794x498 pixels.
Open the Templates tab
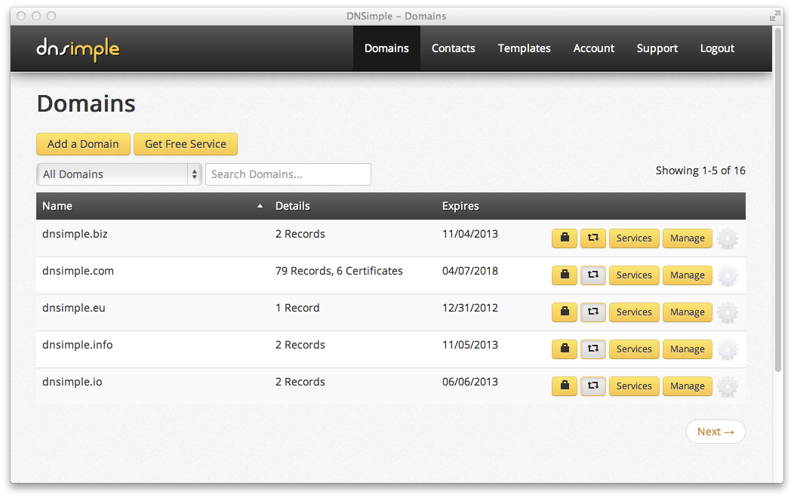524,48
